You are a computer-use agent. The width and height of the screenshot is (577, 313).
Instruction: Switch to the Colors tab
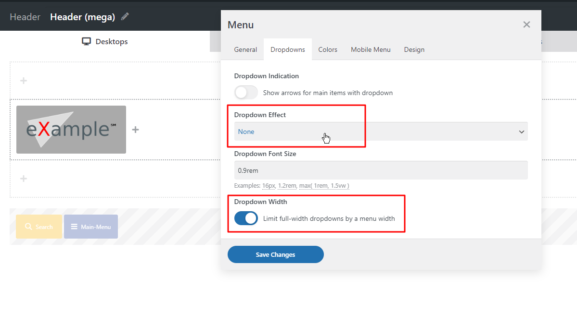[x=328, y=49]
